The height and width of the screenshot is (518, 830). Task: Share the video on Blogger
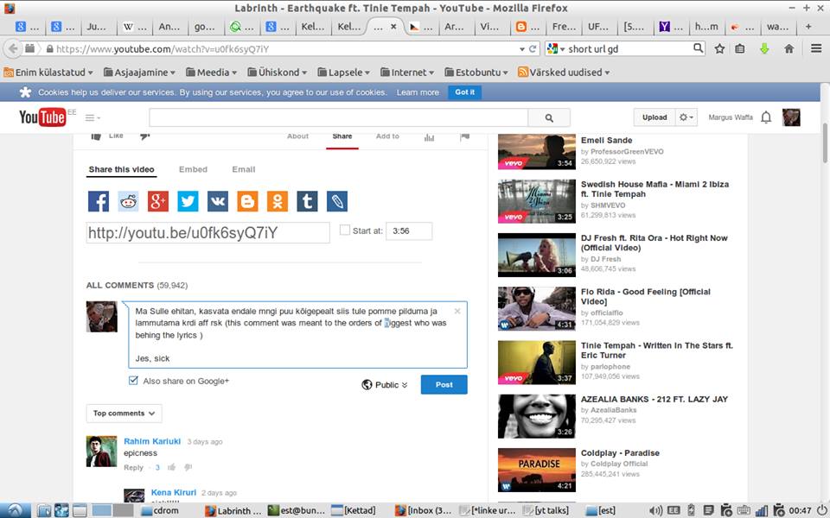click(247, 201)
